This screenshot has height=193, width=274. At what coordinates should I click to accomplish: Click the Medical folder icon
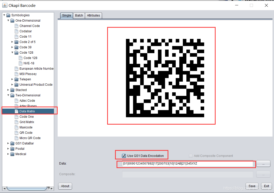12,154
